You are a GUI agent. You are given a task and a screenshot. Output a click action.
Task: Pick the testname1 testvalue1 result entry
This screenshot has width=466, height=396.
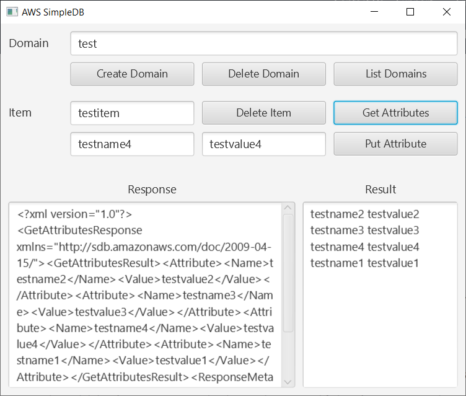point(365,263)
